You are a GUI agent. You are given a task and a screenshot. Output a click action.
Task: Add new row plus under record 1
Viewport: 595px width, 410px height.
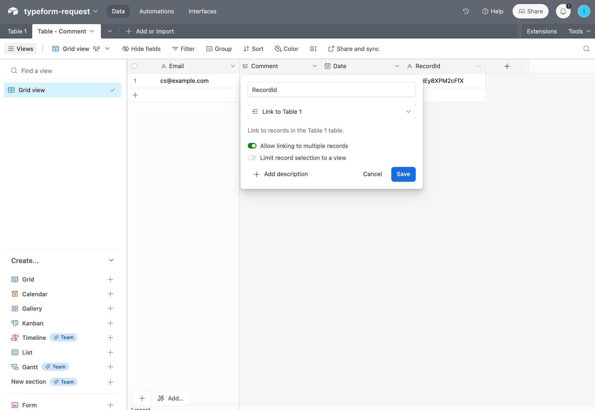coord(135,95)
